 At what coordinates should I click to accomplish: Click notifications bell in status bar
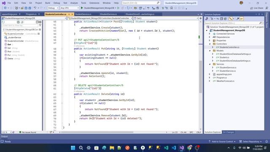[x=267, y=141]
